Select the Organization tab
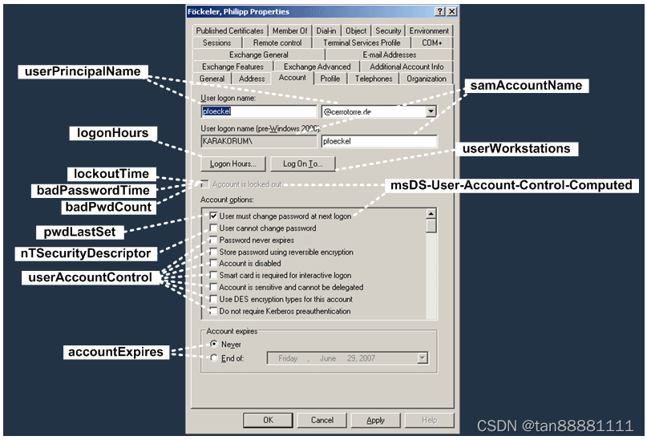Screen dimensions: 647x440 [427, 79]
